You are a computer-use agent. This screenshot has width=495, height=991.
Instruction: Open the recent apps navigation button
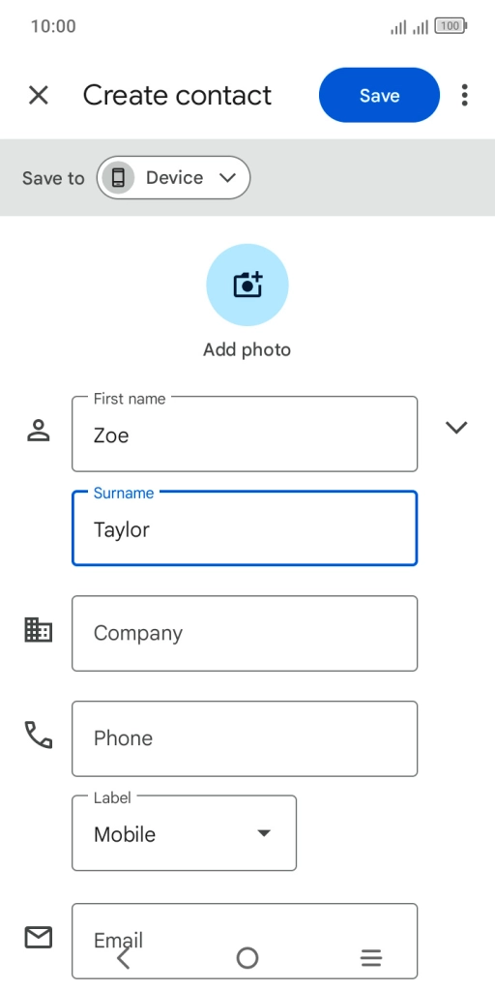click(x=371, y=958)
